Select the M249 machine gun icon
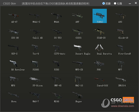Image resolution: width=139 pixels, height=112 pixels. tap(56, 95)
